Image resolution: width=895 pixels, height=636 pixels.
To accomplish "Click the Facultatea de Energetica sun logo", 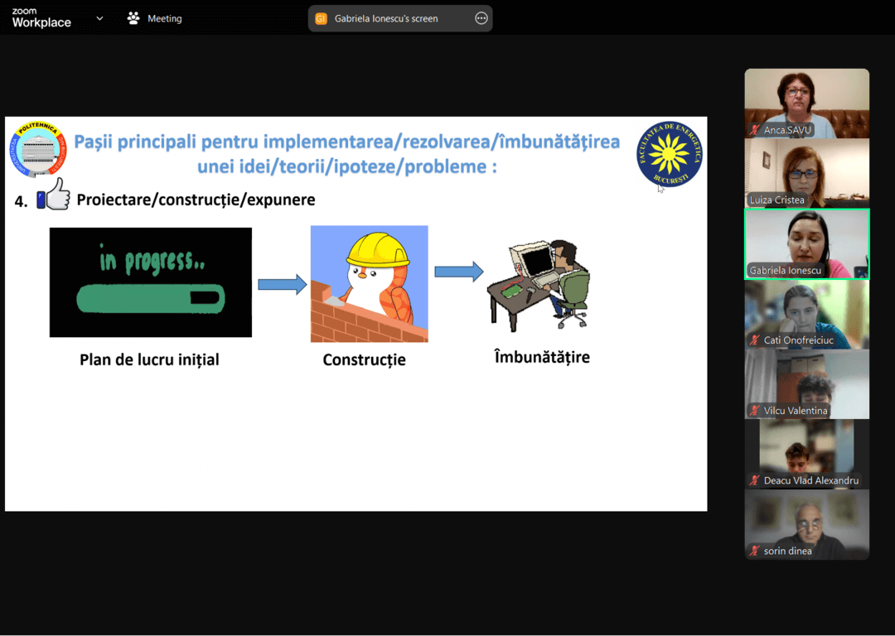I will pos(670,154).
